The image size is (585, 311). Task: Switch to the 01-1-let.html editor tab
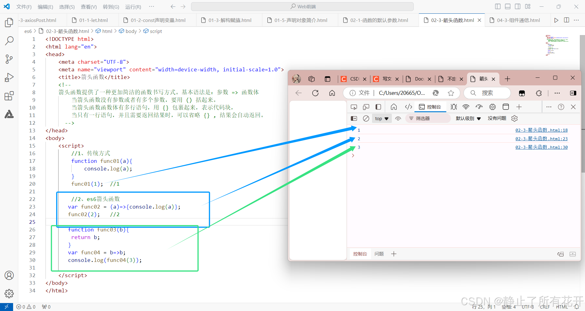point(93,20)
